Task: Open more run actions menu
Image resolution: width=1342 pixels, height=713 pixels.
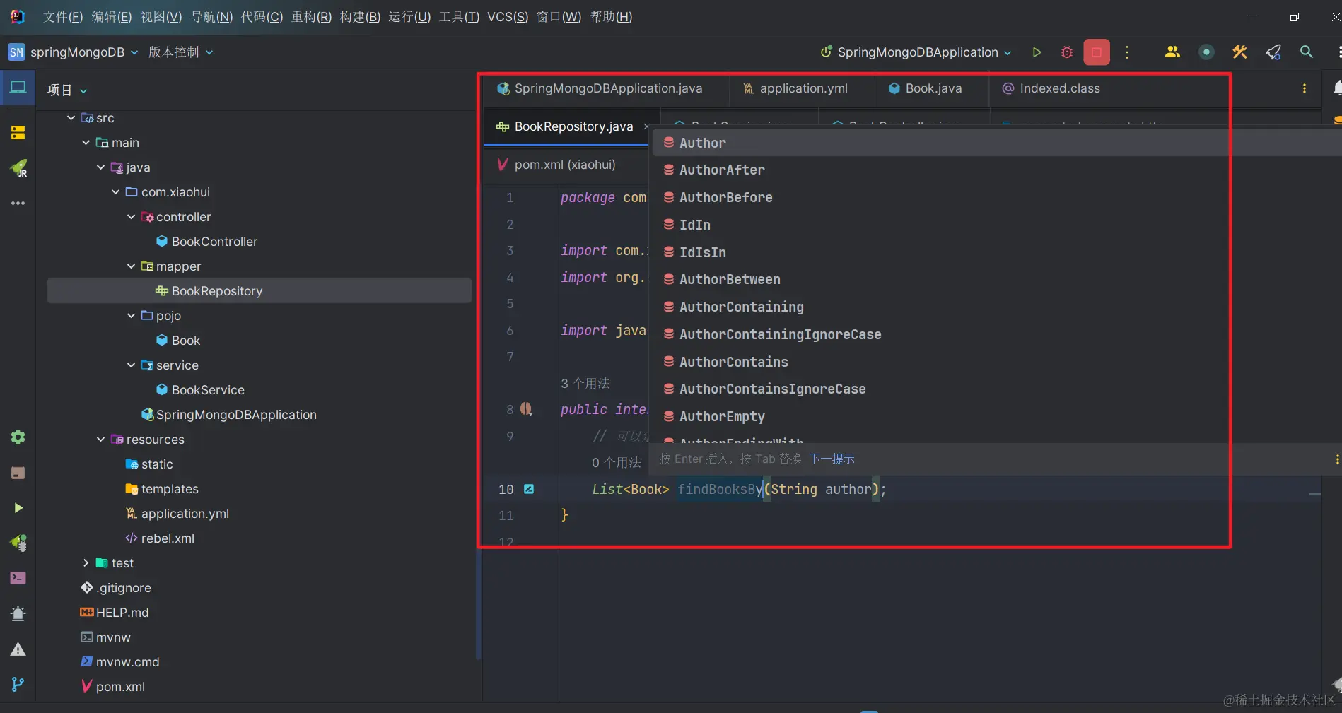Action: click(x=1127, y=52)
